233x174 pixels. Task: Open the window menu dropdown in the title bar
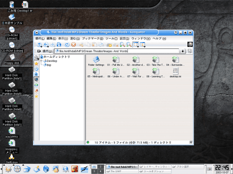pos(37,32)
